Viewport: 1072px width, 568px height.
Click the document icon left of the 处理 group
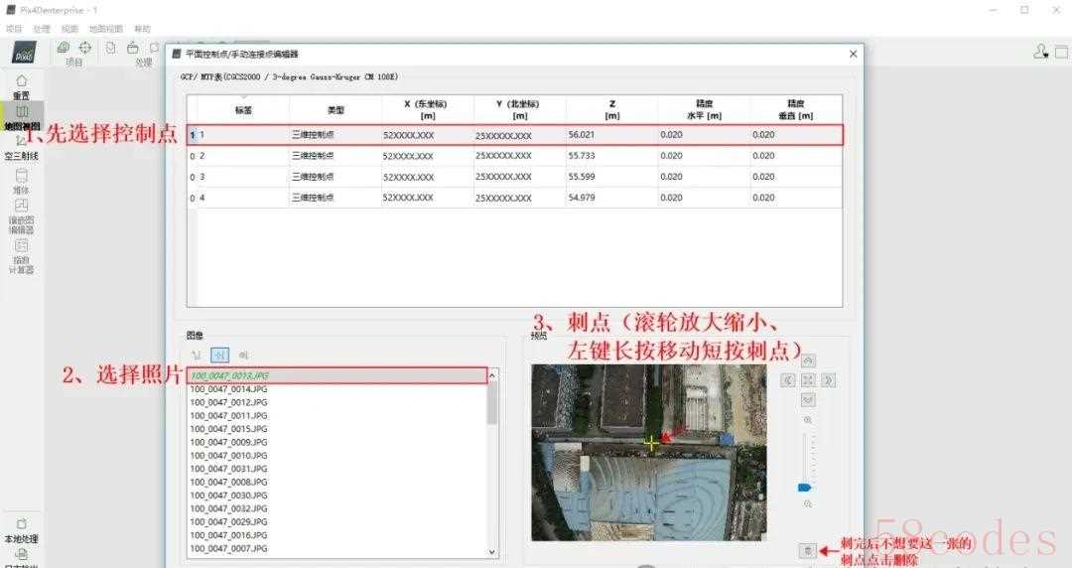111,48
